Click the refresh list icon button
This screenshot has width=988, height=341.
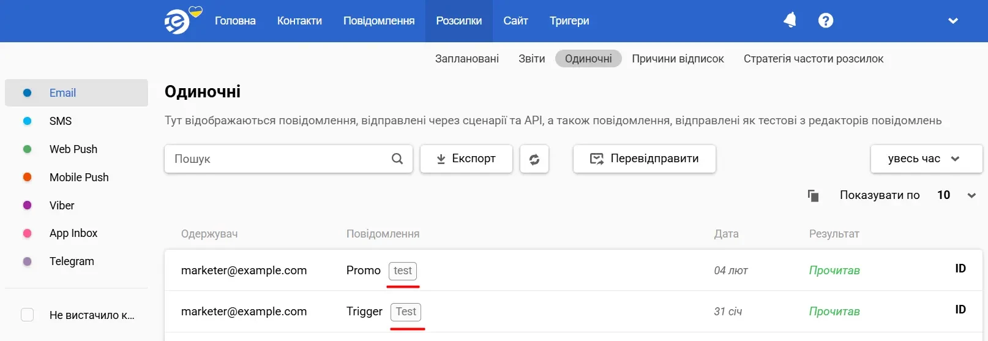tap(534, 159)
